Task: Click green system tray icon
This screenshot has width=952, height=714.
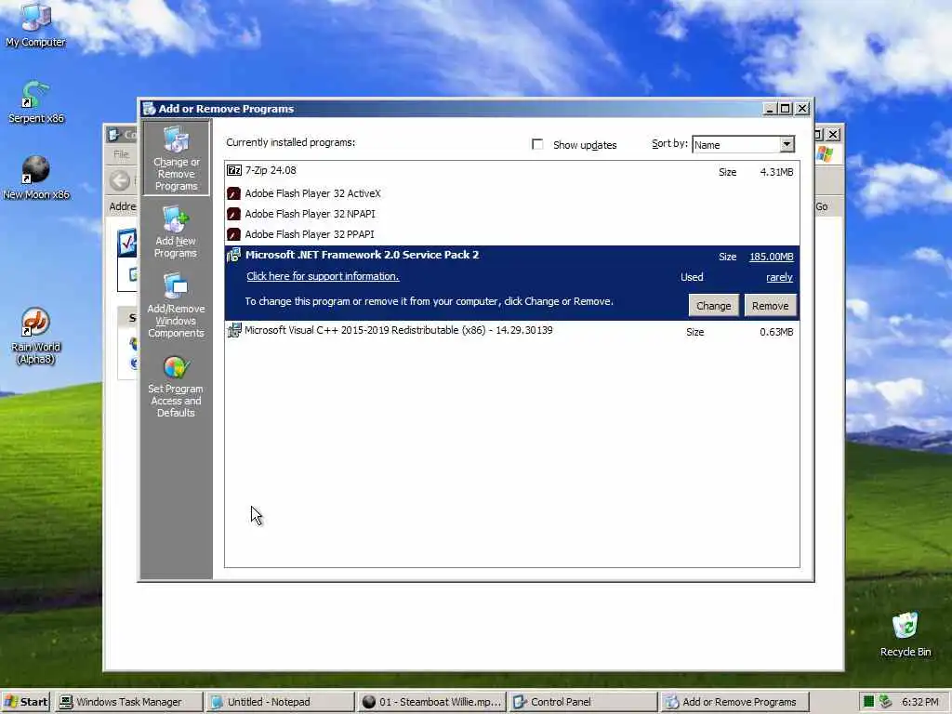Action: 868,702
